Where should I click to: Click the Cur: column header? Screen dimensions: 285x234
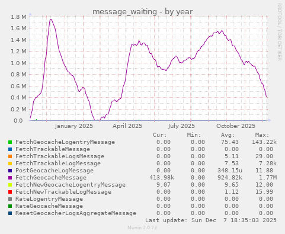pyautogui.click(x=160, y=135)
